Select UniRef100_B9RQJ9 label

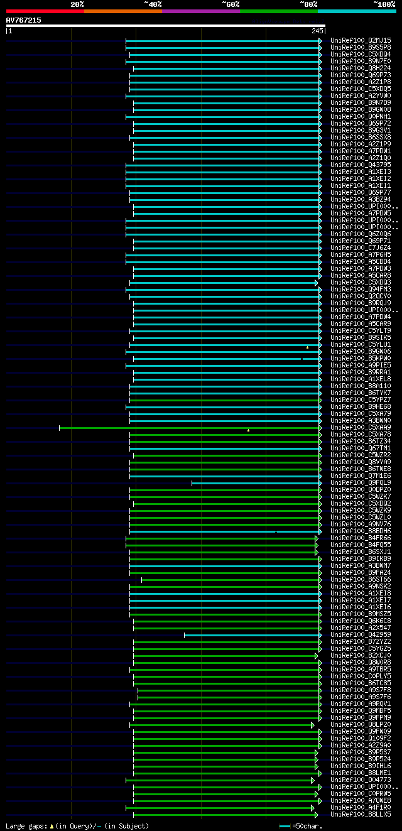[x=361, y=303]
